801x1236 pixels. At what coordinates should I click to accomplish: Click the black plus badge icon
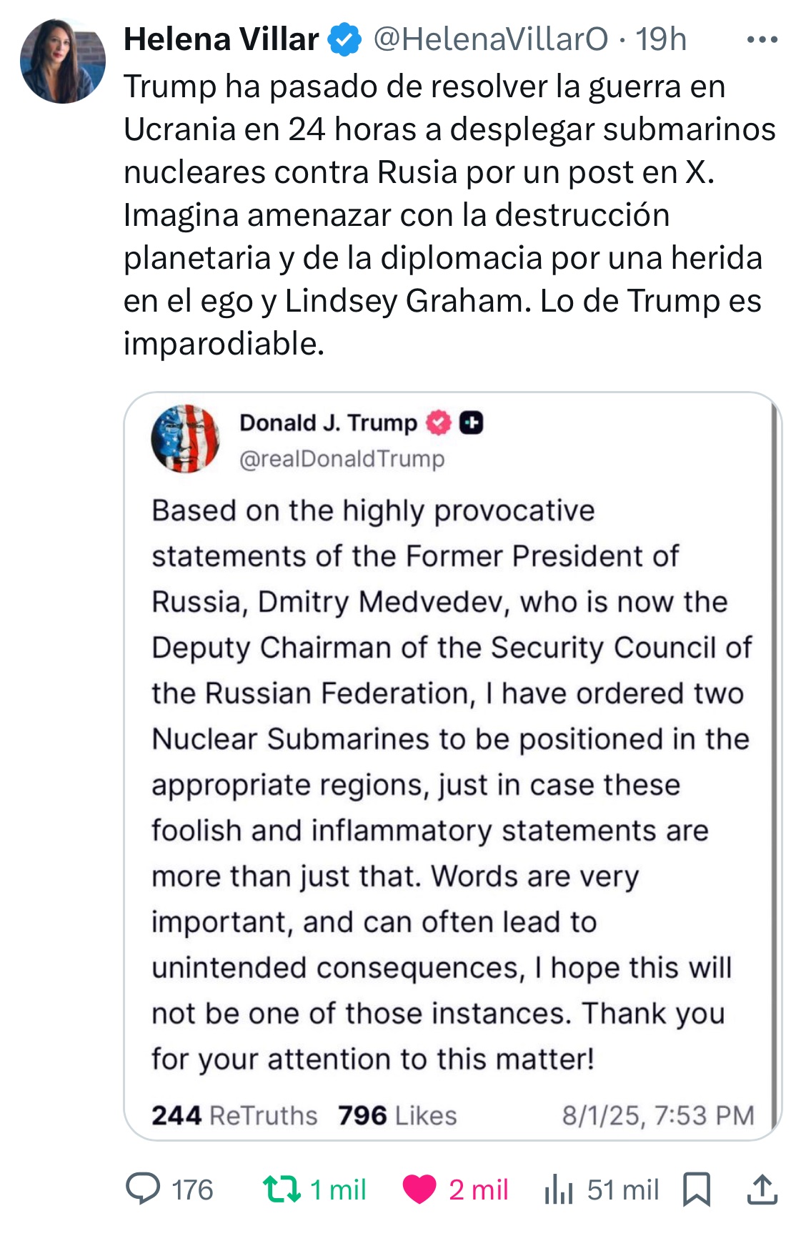(471, 423)
